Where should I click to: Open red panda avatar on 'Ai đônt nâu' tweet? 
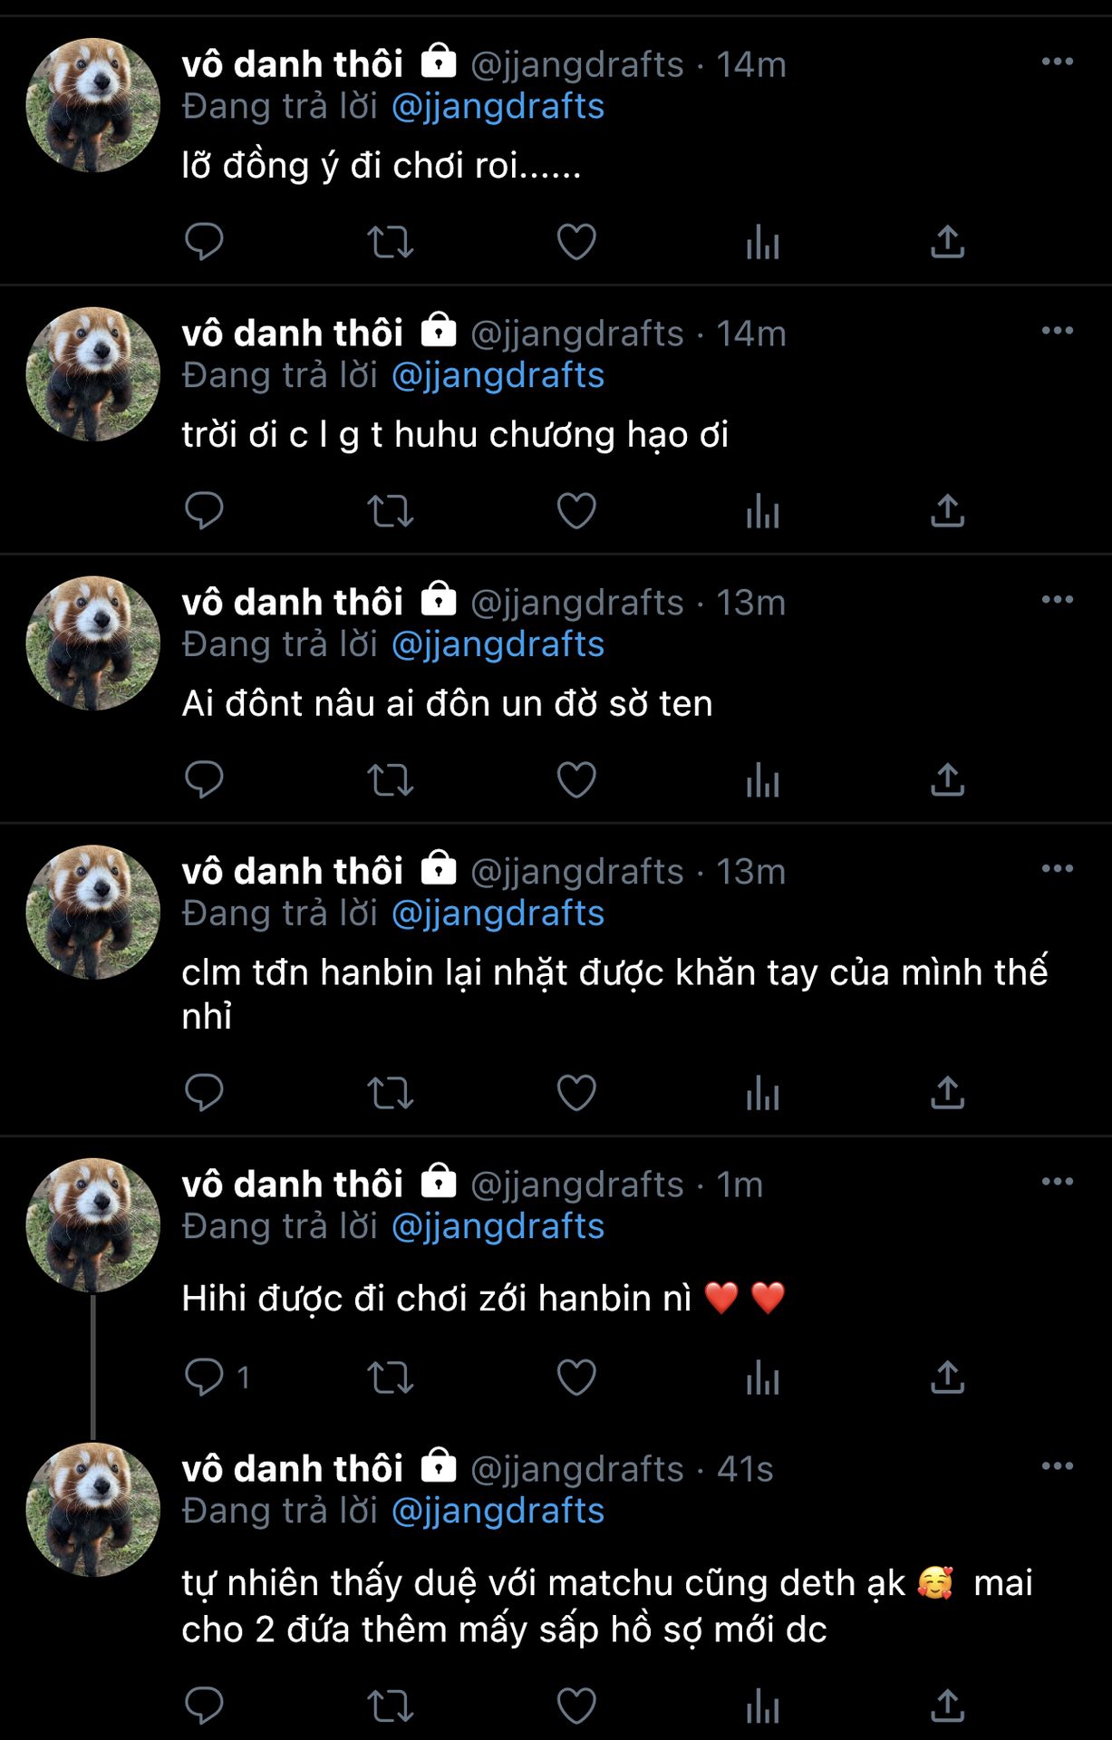[x=92, y=643]
